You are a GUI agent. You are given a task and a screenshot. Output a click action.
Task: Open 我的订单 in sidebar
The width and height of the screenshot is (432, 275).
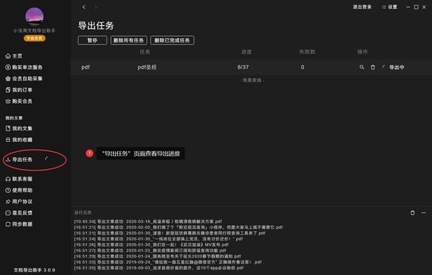pyautogui.click(x=19, y=90)
